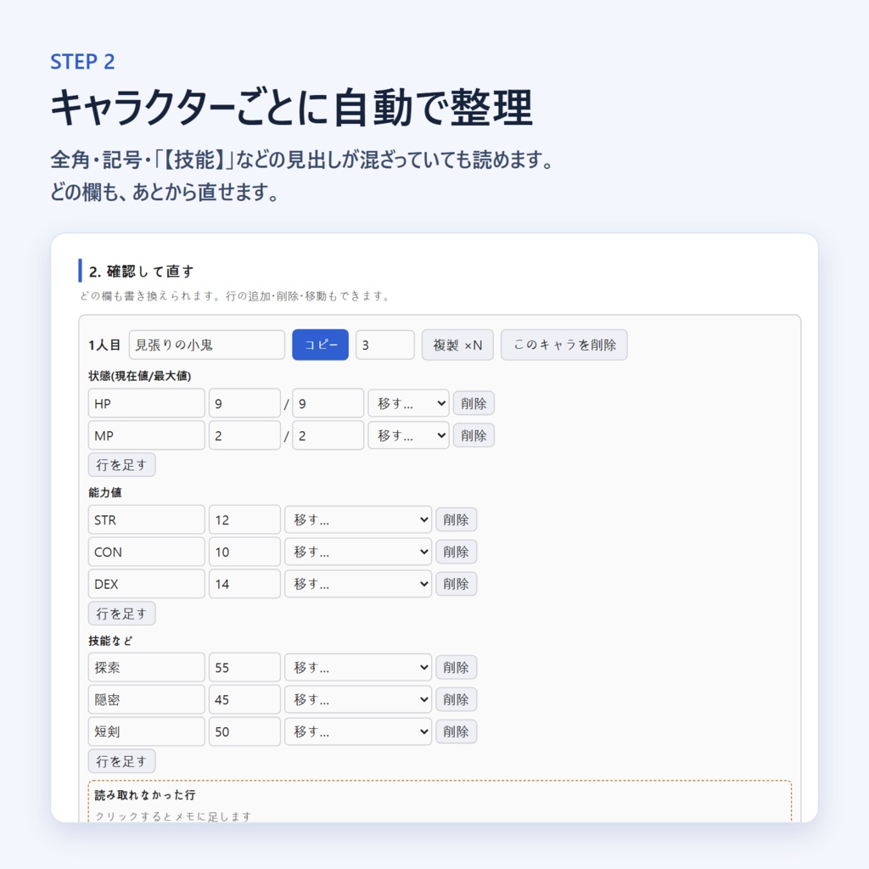The height and width of the screenshot is (869, 869).
Task: Open the 移す dropdown in 探索 row
Action: coord(358,668)
